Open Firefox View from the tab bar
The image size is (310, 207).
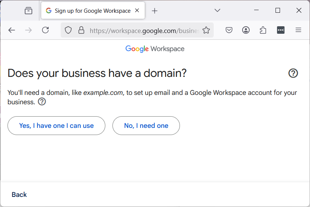[28, 11]
